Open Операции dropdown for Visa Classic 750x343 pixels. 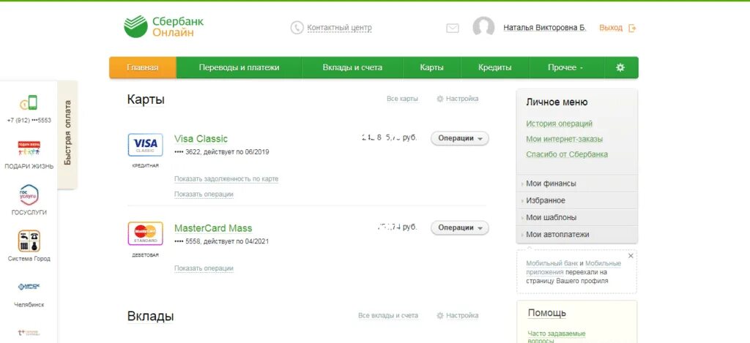pyautogui.click(x=460, y=138)
